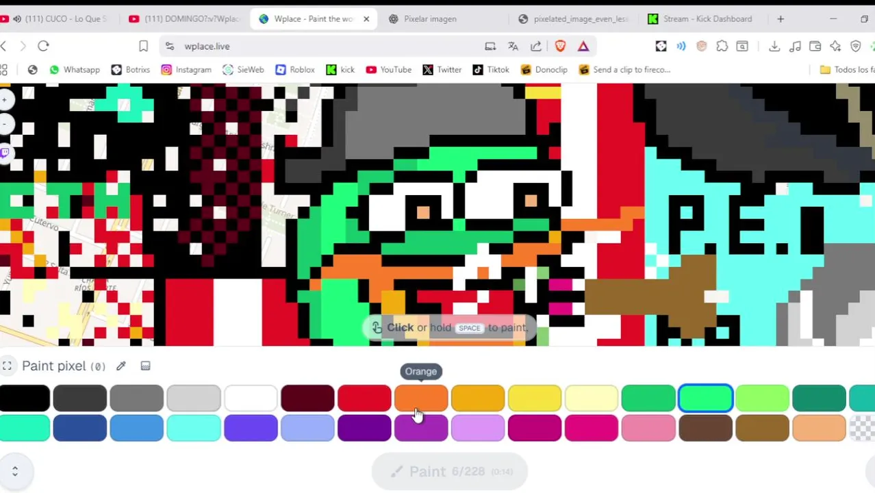Select the magenta purple swatch under cursor

tap(421, 428)
